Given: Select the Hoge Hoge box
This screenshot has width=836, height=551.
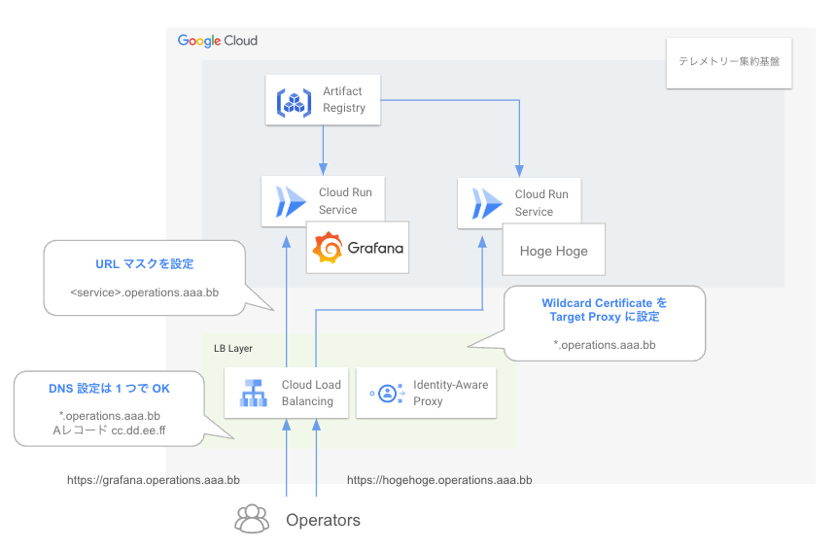Looking at the screenshot, I should point(554,250).
